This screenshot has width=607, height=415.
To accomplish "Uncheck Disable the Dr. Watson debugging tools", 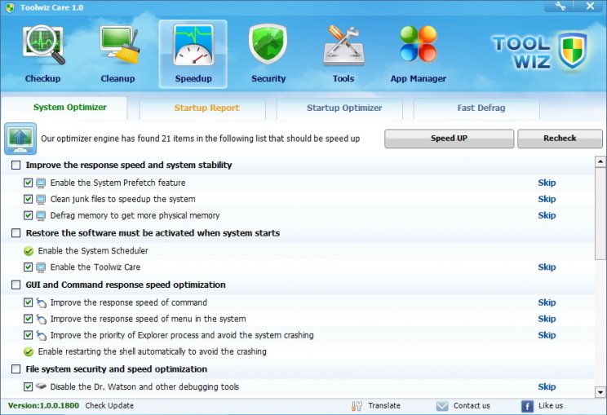I will pos(28,386).
